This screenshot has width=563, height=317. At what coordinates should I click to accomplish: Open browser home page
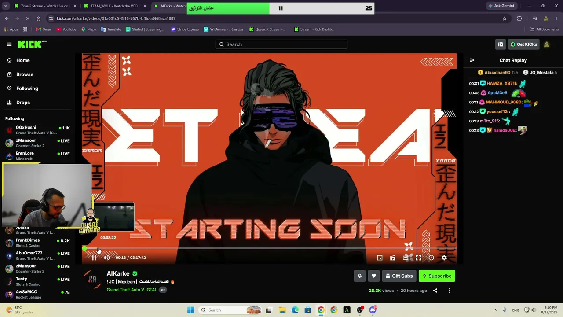tap(38, 18)
